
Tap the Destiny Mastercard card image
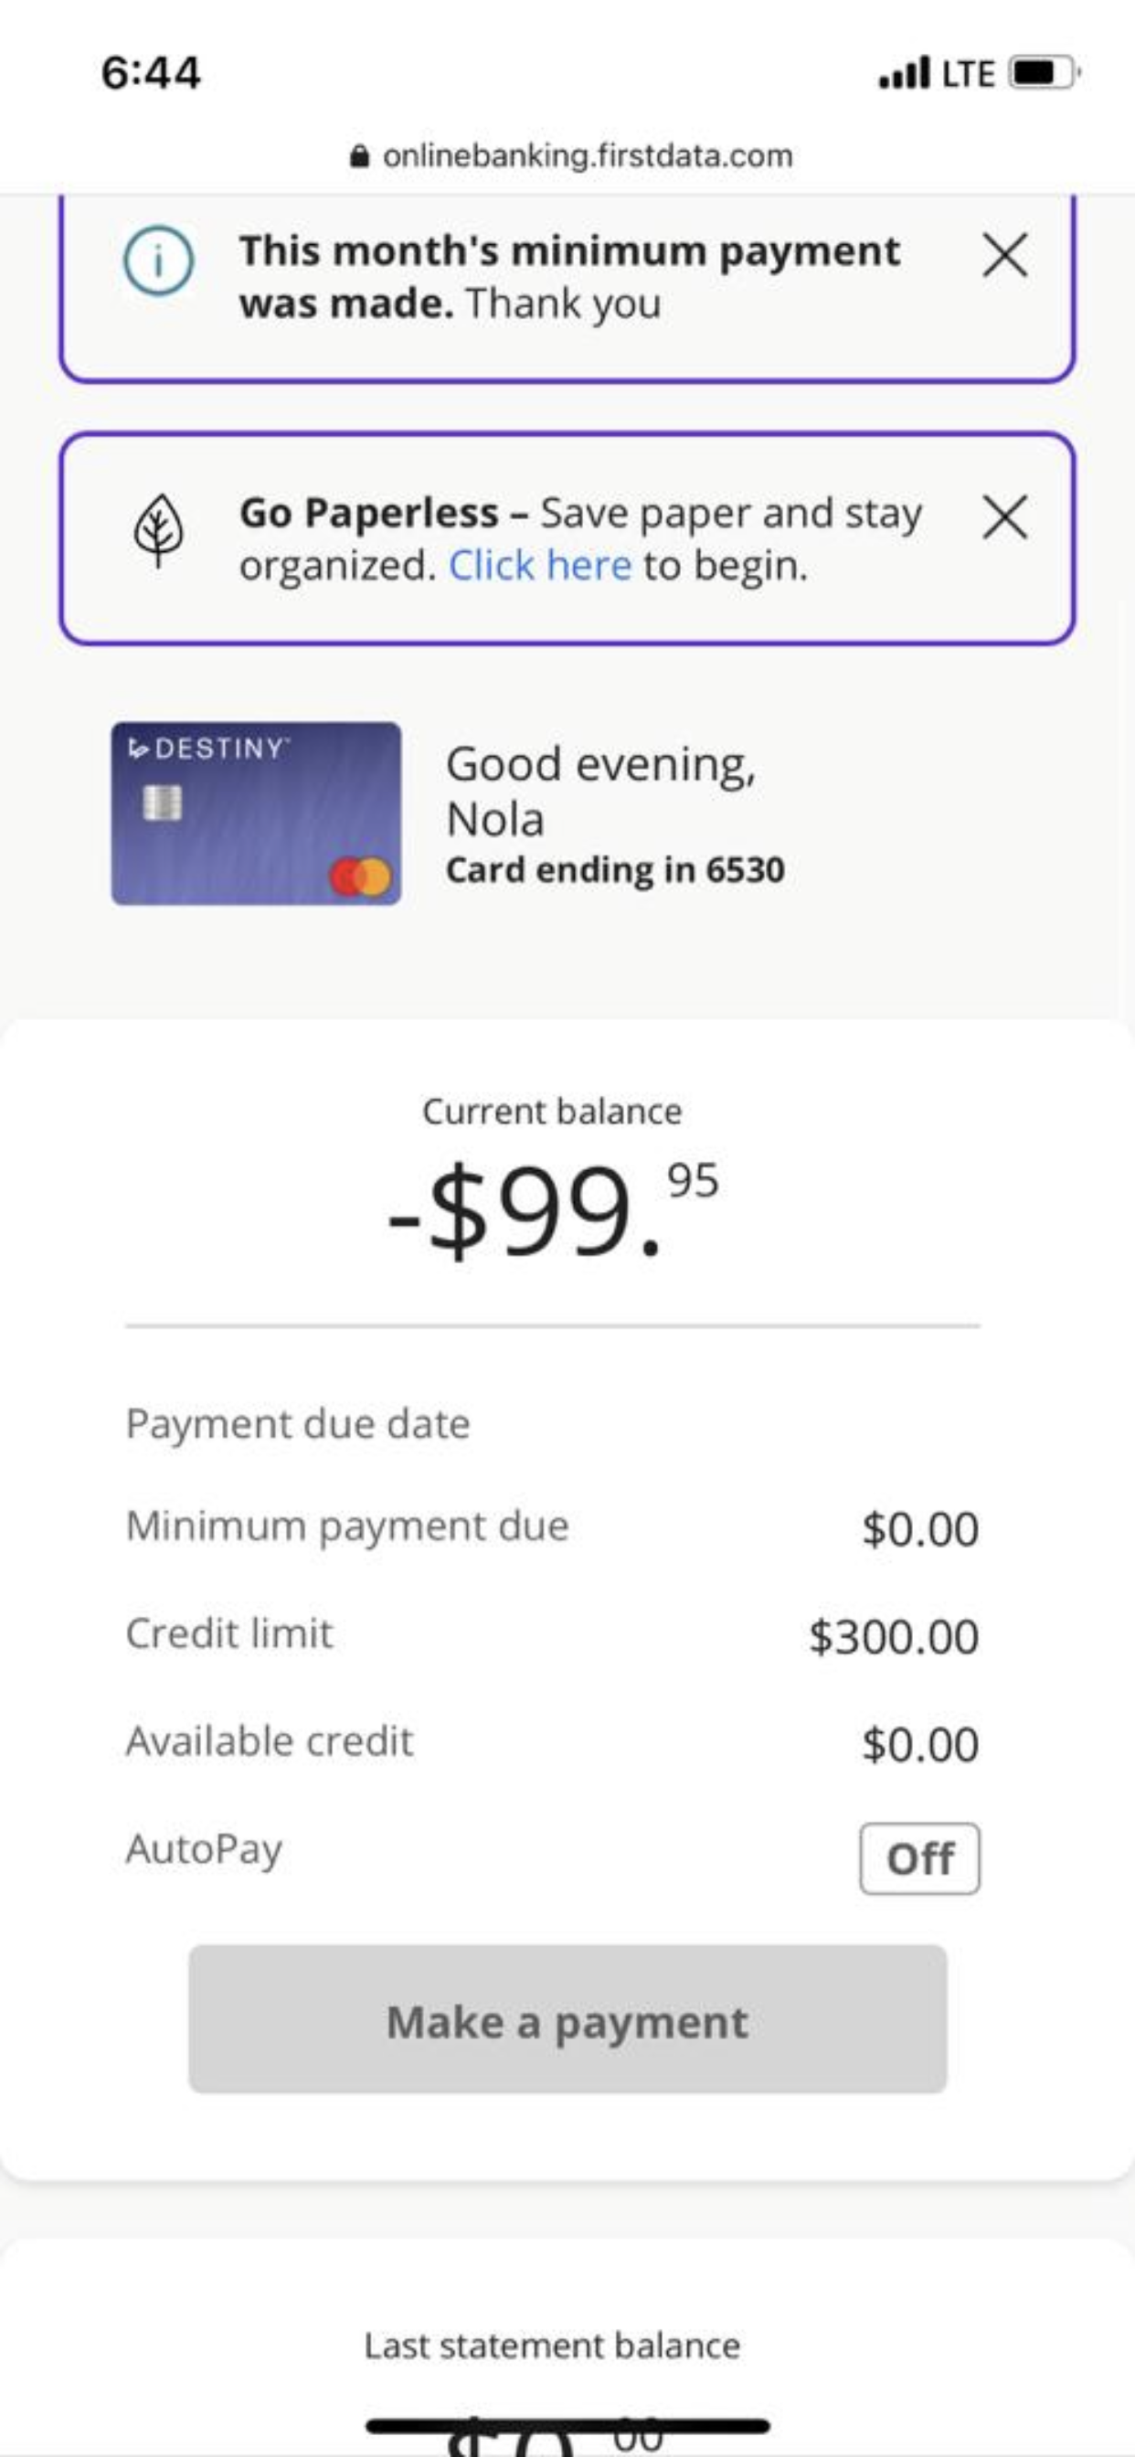pos(256,813)
